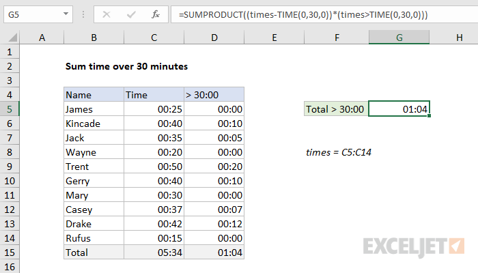Click the '> 30:00' column header cell
Viewport: 478px width, 273px height.
pos(213,95)
